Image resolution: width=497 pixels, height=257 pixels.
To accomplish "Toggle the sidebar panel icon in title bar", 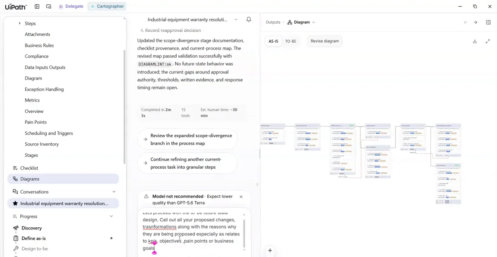I will [x=37, y=6].
